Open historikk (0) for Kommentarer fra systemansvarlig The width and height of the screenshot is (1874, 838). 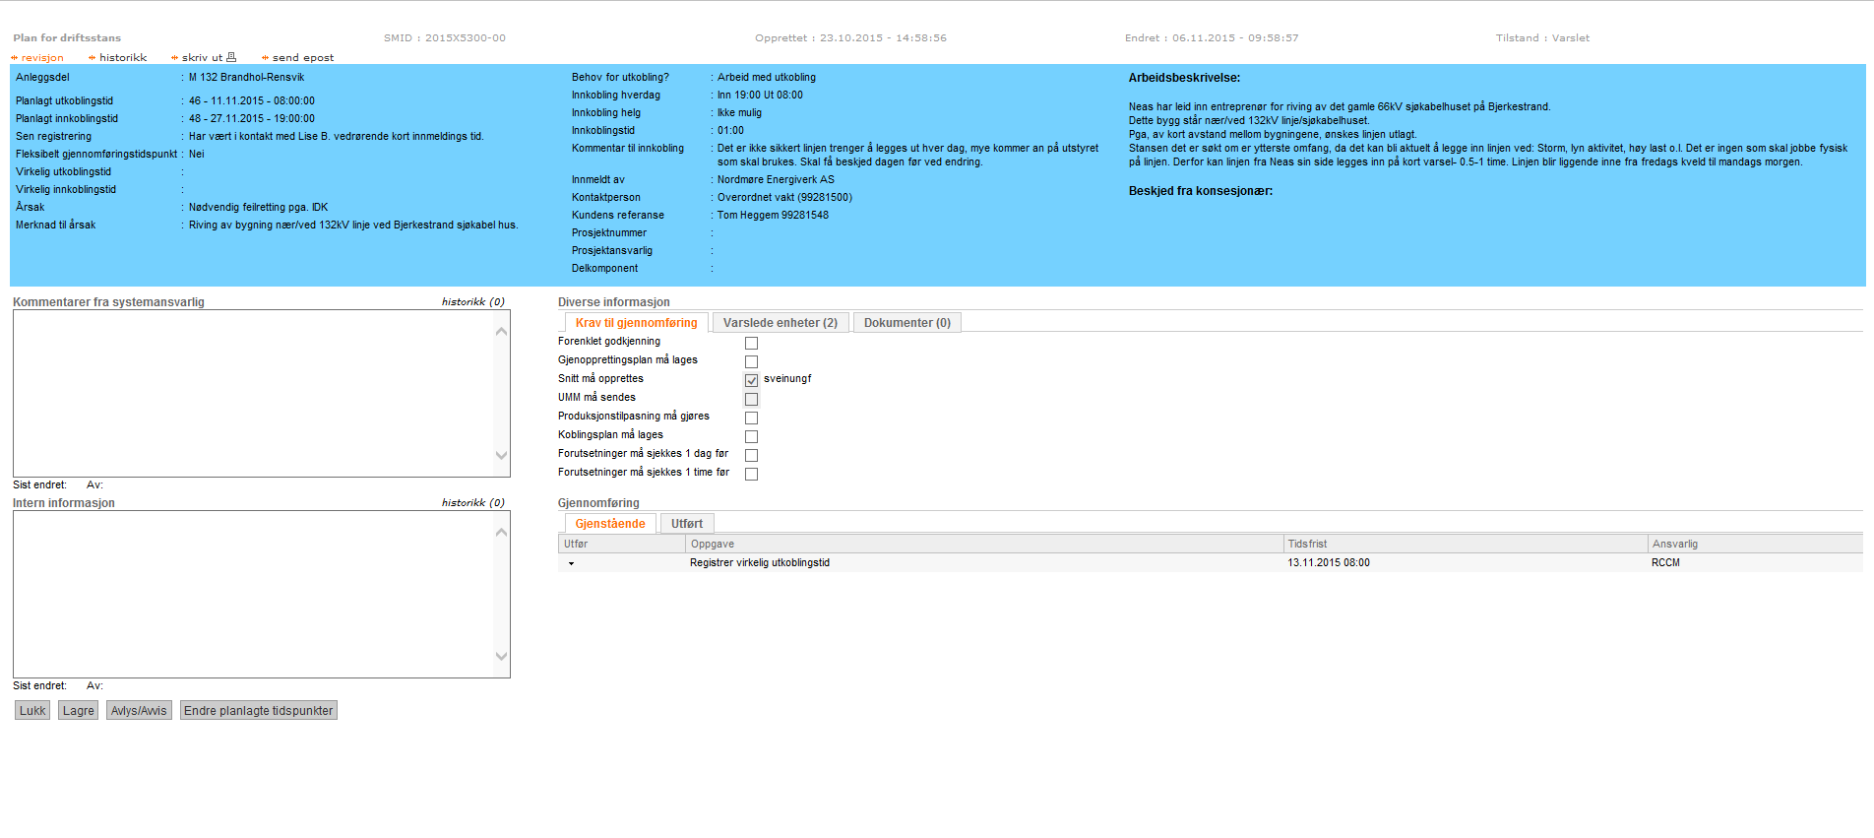pos(473,302)
